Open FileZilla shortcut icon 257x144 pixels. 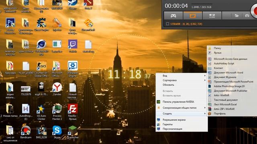click(x=73, y=112)
